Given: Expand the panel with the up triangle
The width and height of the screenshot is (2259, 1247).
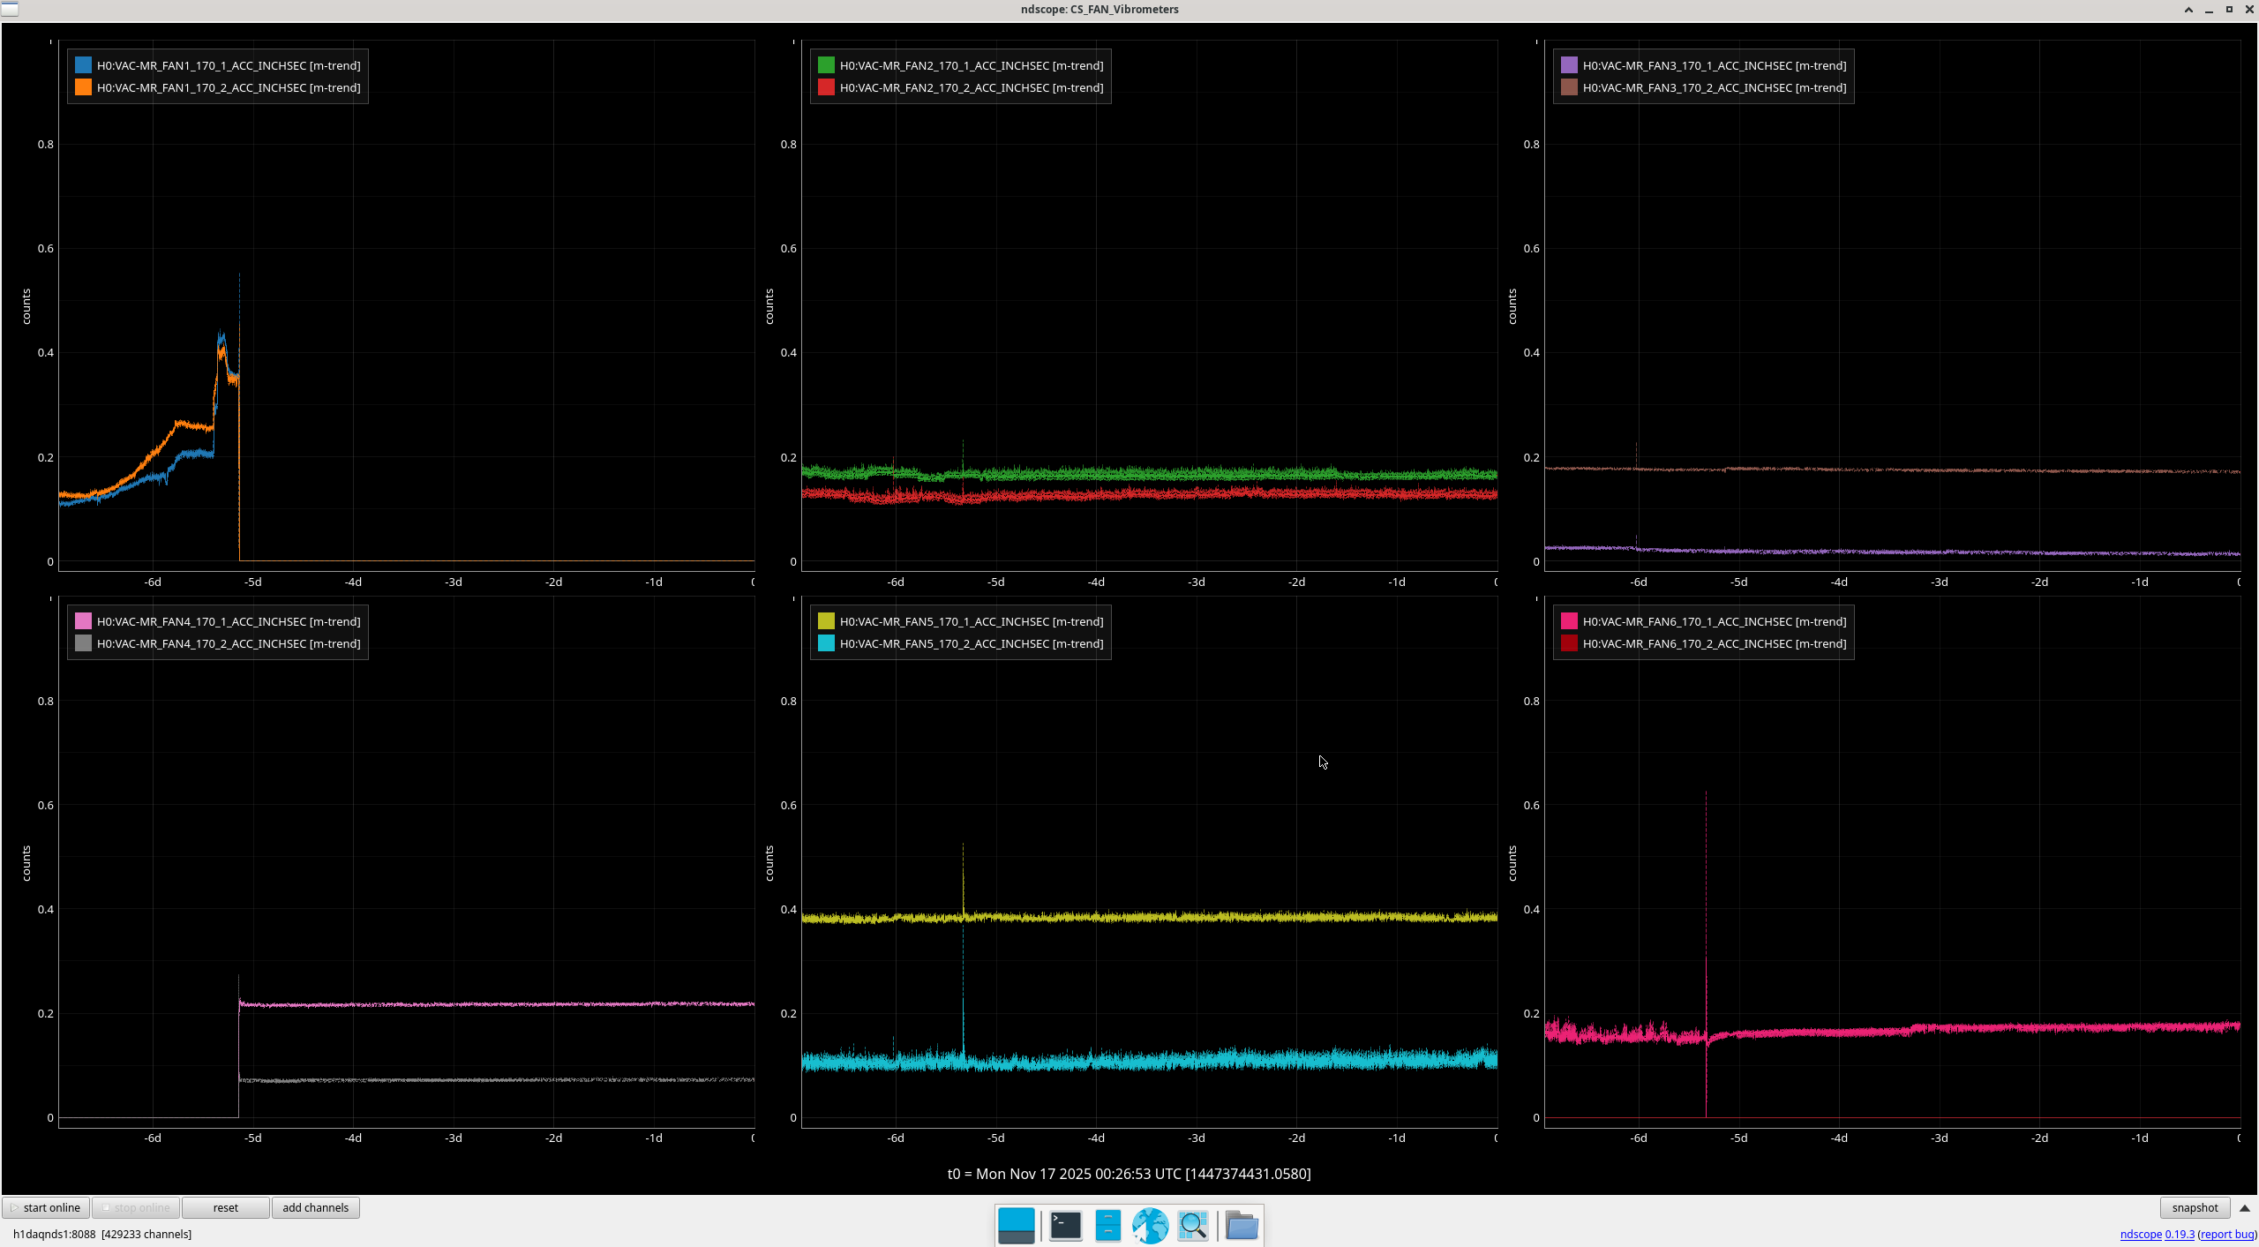Looking at the screenshot, I should (x=2245, y=1208).
